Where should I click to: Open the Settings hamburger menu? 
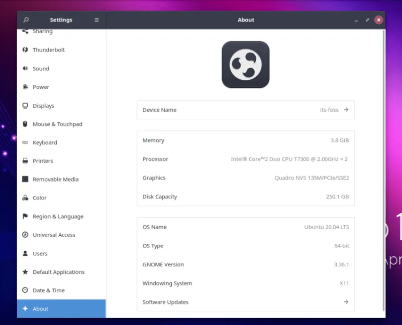(x=96, y=20)
